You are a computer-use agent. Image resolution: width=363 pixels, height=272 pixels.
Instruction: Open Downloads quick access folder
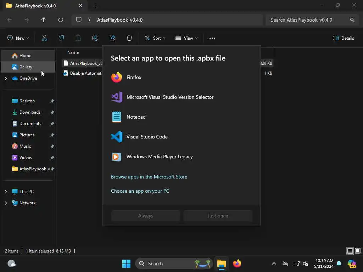[x=28, y=112]
